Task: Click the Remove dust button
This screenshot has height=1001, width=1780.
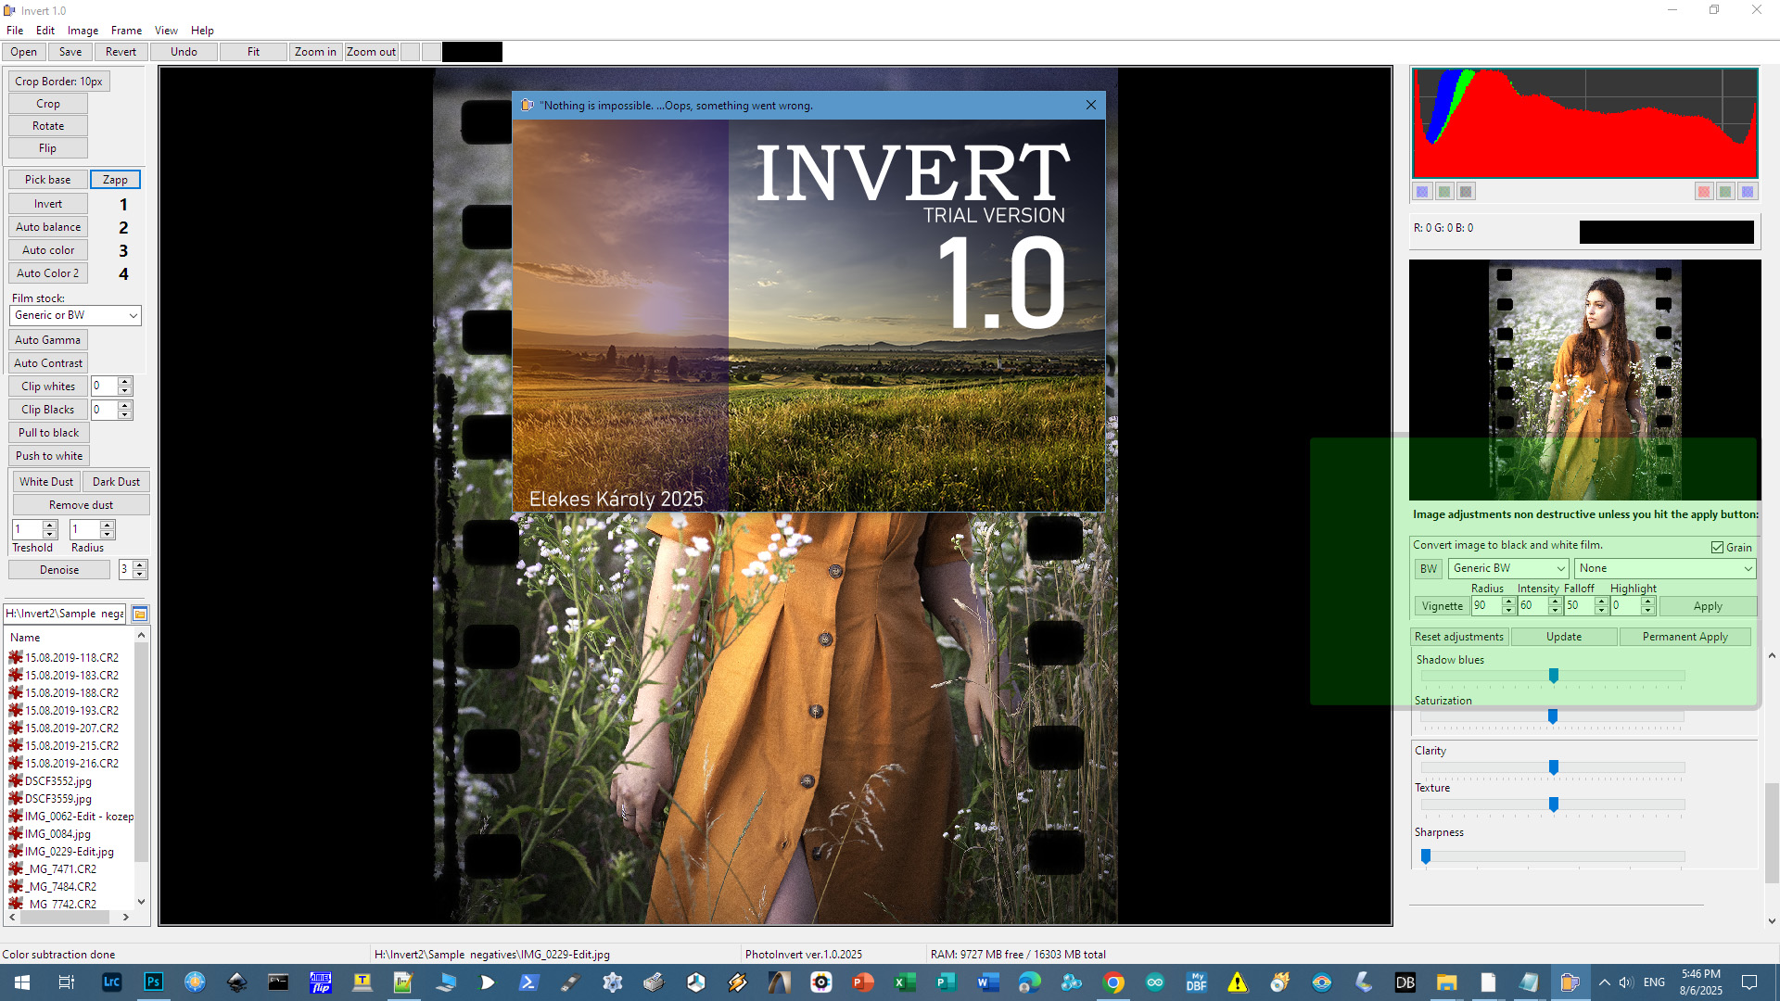Action: [x=81, y=505]
